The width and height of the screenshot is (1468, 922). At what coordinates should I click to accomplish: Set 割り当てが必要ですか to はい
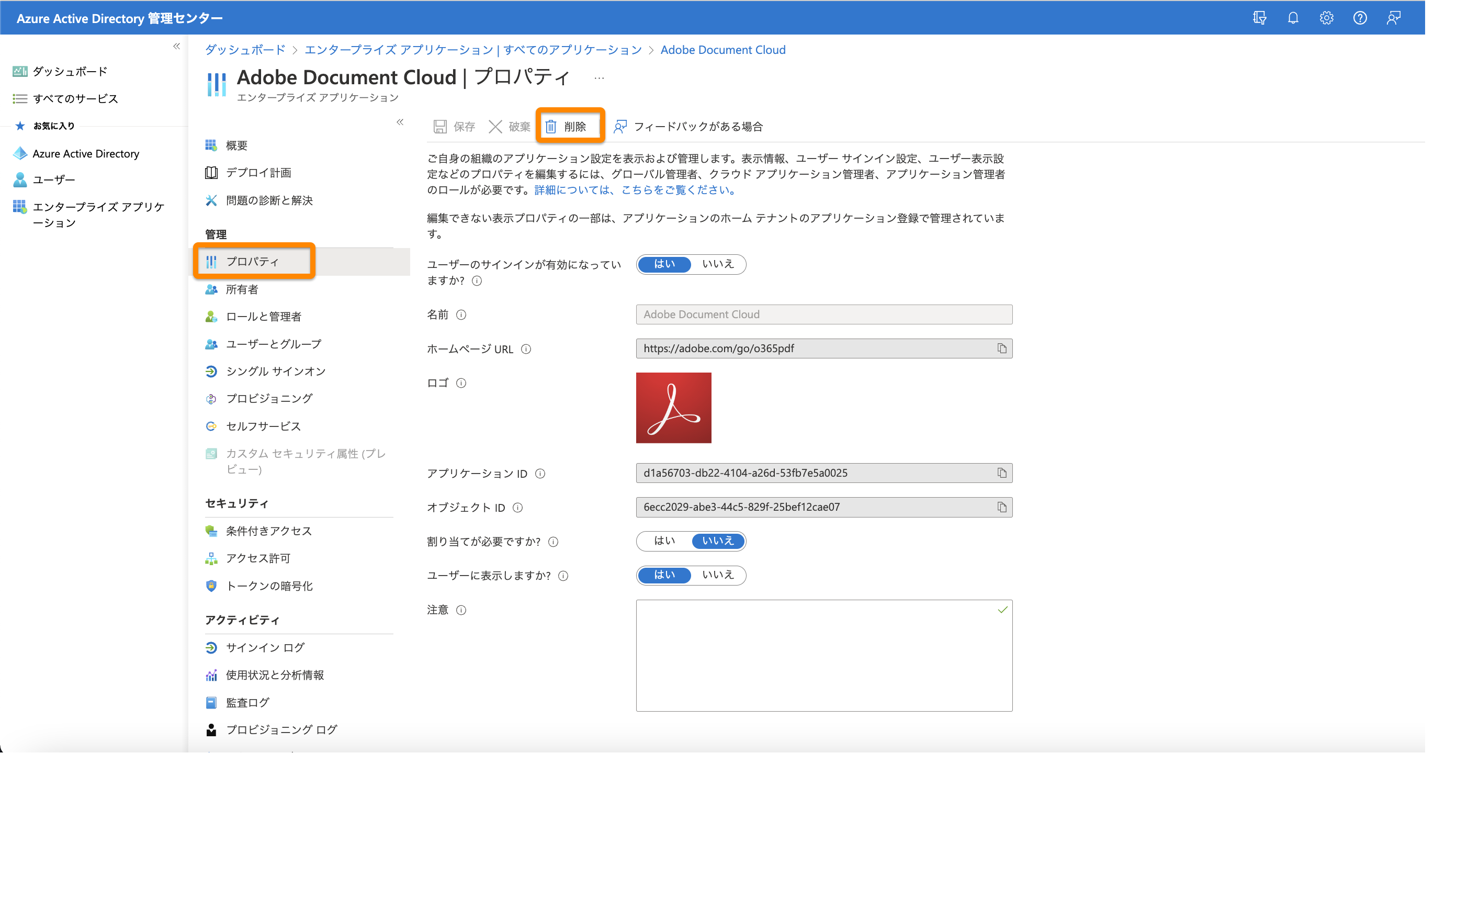coord(663,541)
